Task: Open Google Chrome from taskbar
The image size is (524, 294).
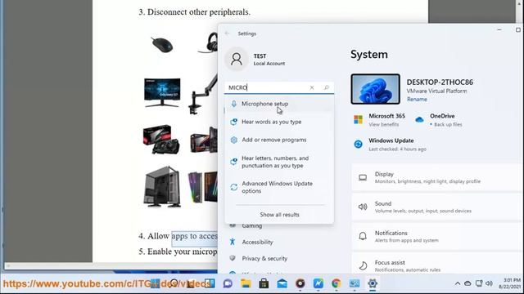Action: [x=337, y=283]
